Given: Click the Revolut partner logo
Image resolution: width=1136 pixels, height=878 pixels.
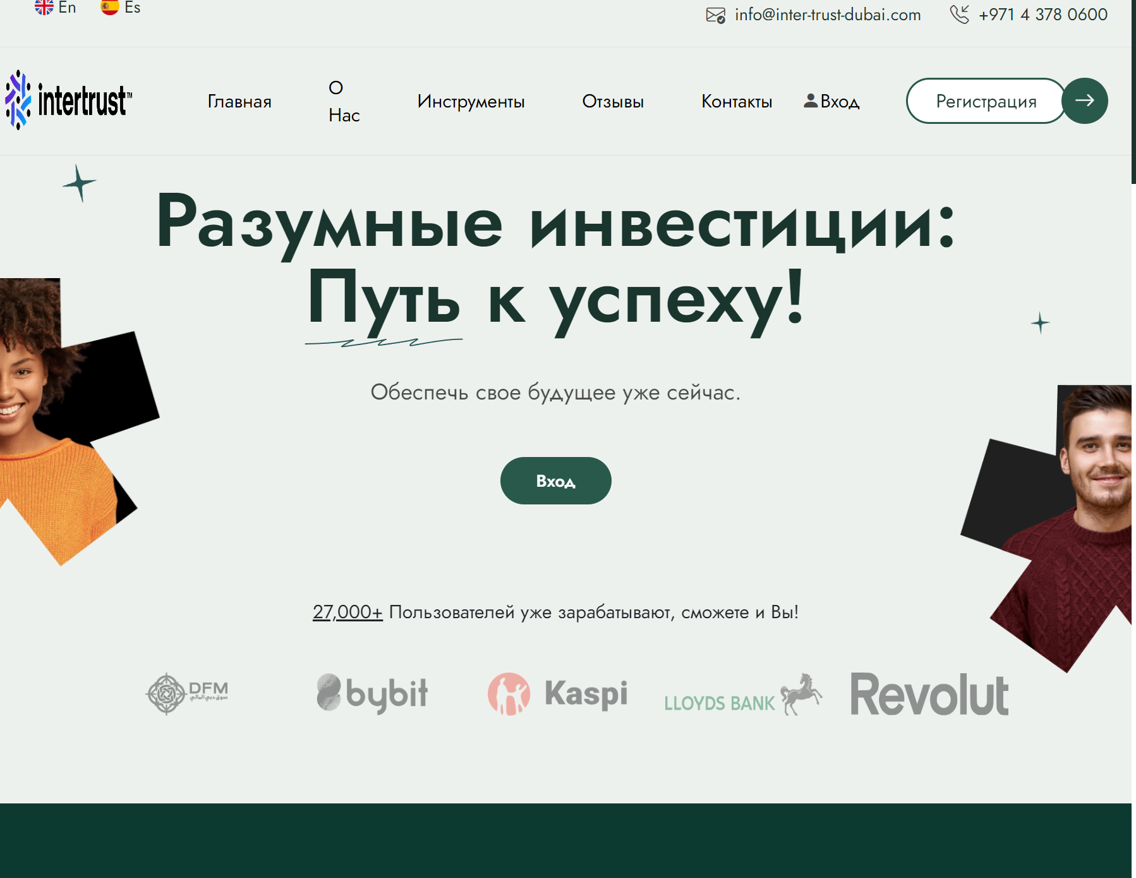Looking at the screenshot, I should click(x=929, y=694).
